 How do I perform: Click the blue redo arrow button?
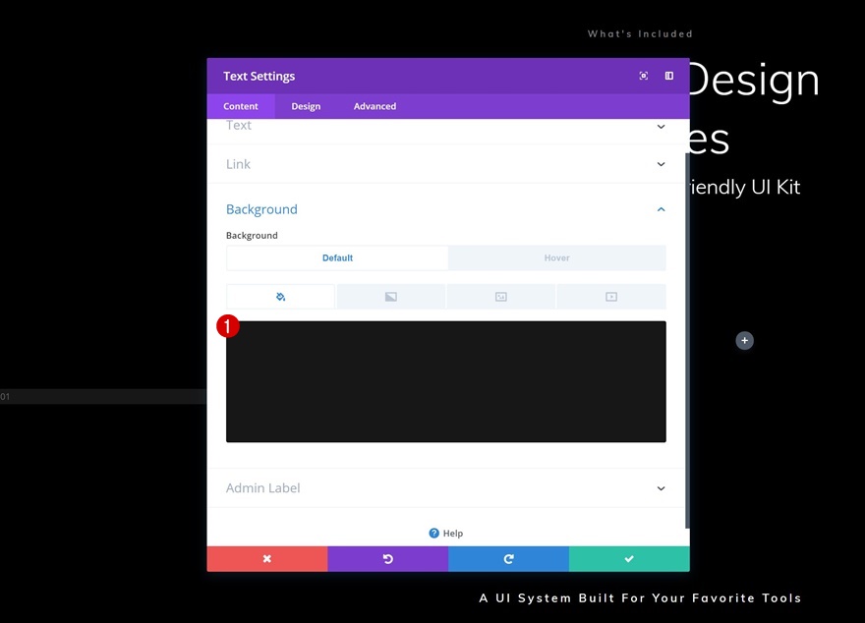pos(508,558)
